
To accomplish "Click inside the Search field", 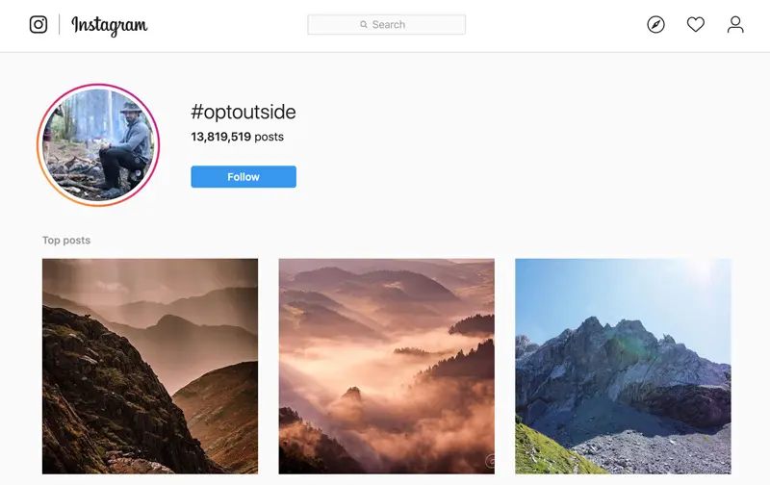I will click(x=387, y=25).
